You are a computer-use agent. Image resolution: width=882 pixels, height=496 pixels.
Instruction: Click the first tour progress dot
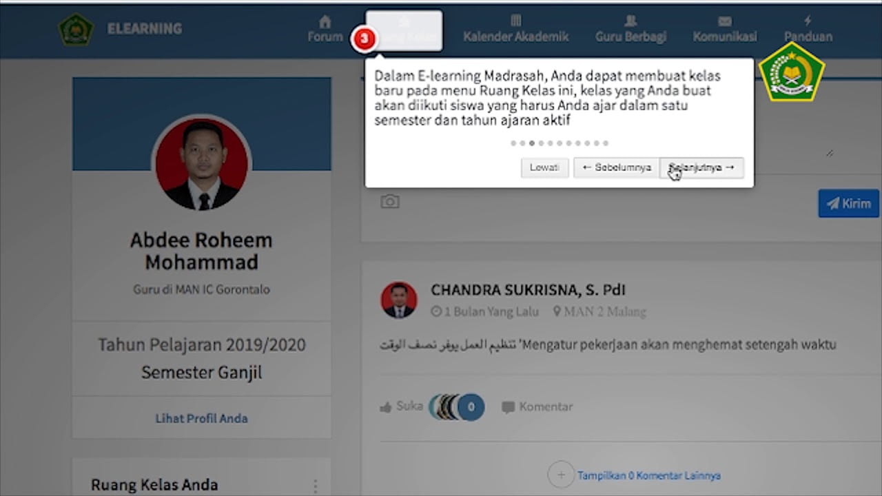pyautogui.click(x=513, y=143)
